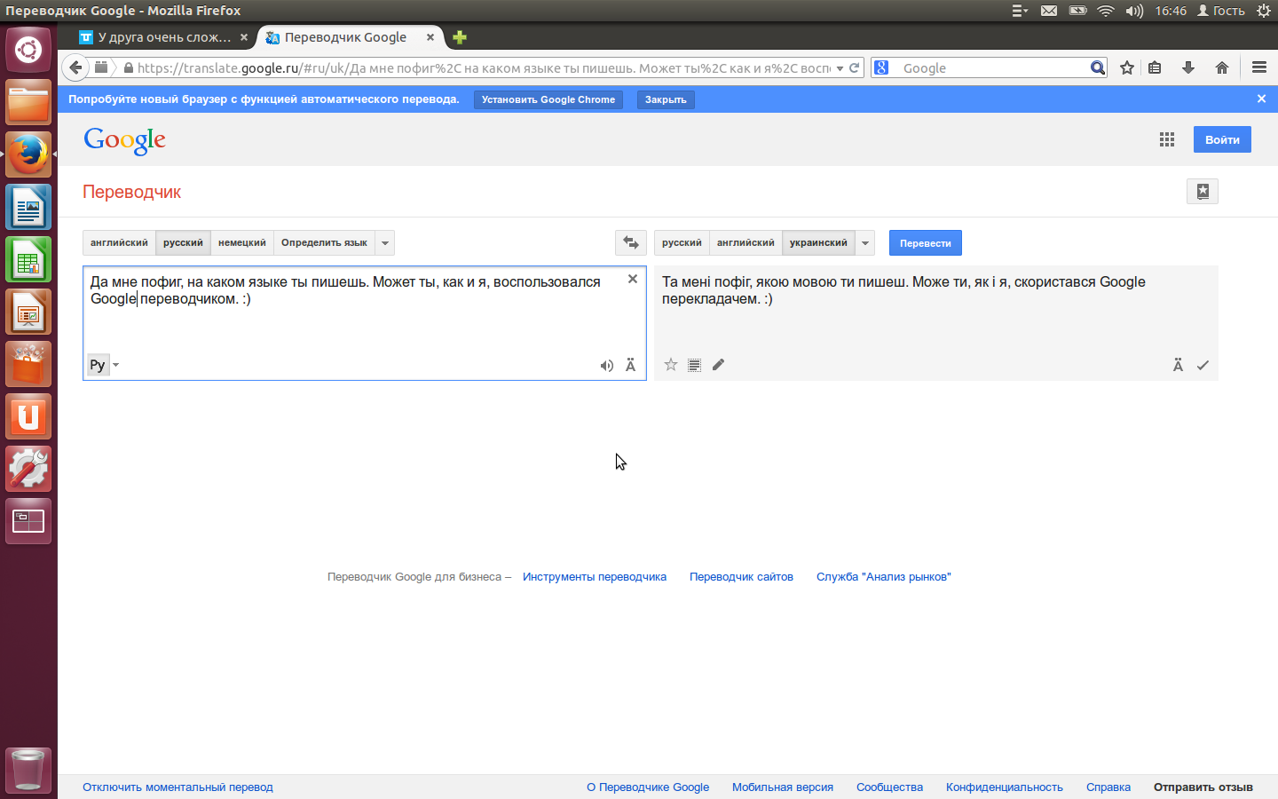Clear the source text with X
Screen dimensions: 1278x799
point(633,279)
